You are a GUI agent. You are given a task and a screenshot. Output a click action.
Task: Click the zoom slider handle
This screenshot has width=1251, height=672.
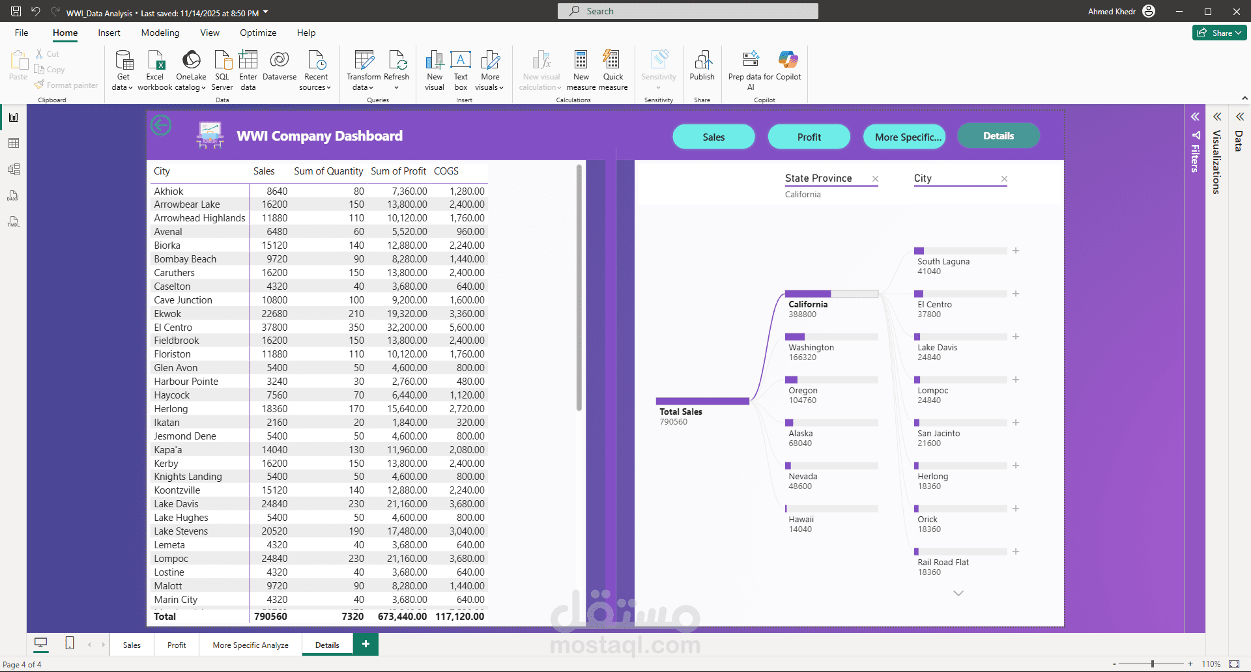(1153, 664)
